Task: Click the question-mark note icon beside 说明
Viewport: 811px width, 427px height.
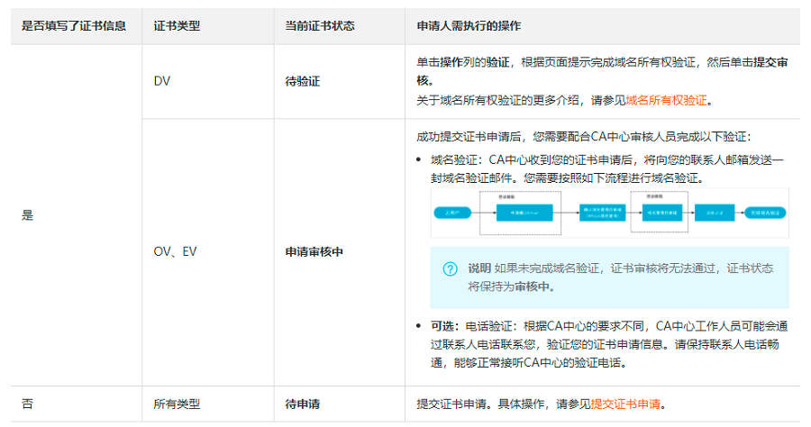Action: 450,268
